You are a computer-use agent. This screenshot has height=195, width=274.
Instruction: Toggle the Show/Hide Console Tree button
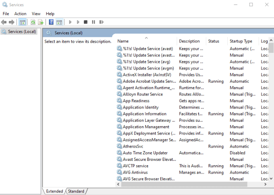pyautogui.click(x=23, y=22)
